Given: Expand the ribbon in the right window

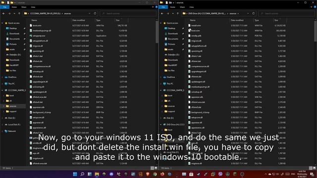Looking at the screenshot, I should pyautogui.click(x=312, y=7).
